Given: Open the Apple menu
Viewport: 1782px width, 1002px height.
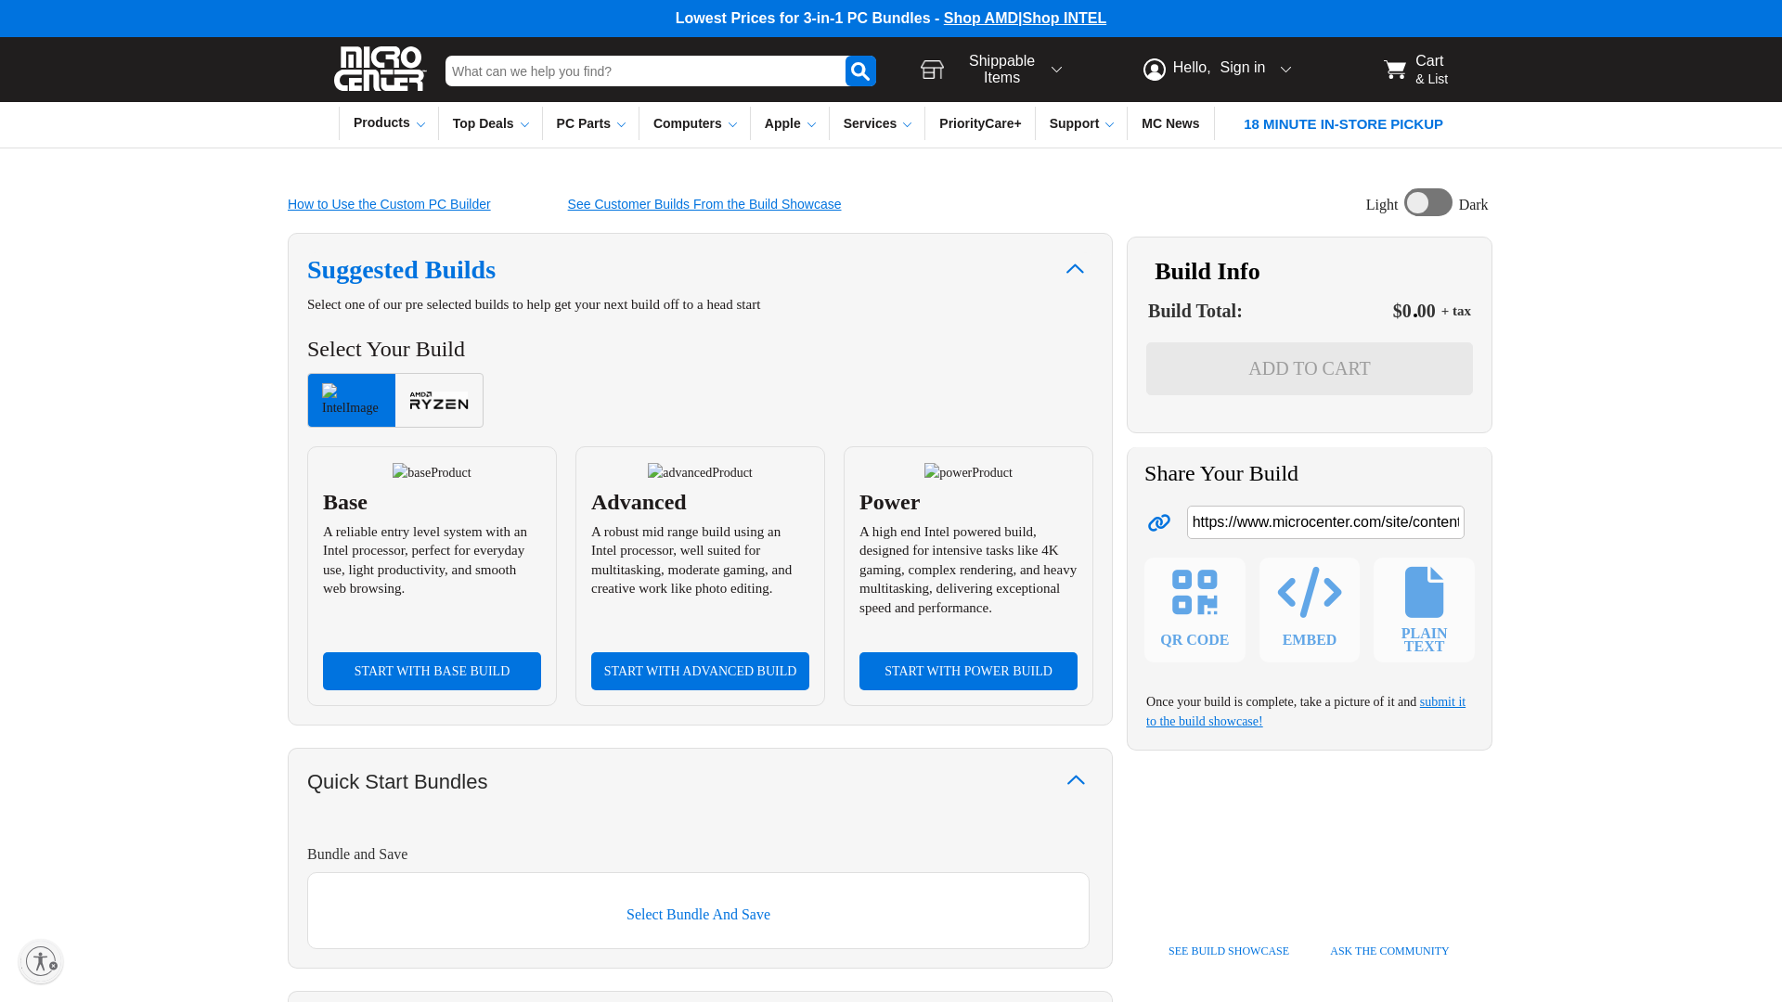Looking at the screenshot, I should point(790,123).
